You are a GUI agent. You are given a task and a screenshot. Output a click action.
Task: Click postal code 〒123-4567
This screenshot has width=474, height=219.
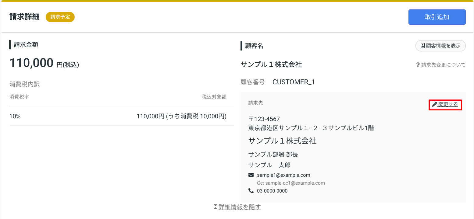pos(264,119)
